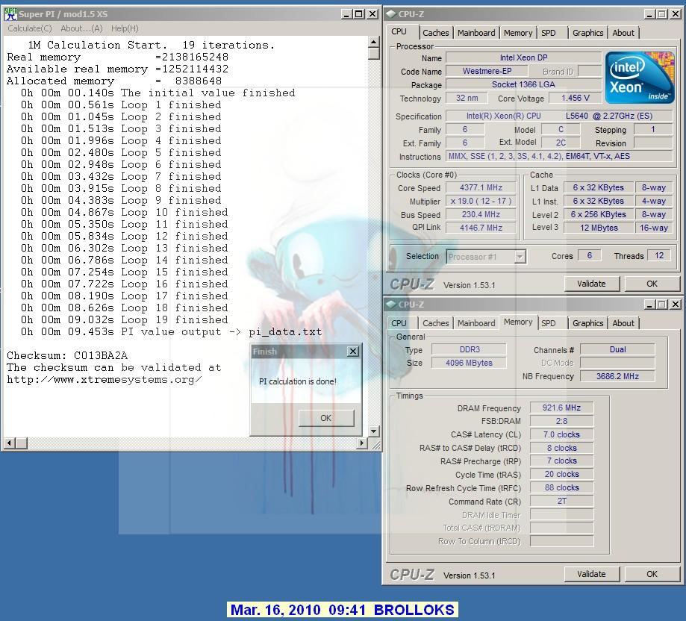This screenshot has width=686, height=621.
Task: Click OK in the Finish dialog
Action: [326, 418]
